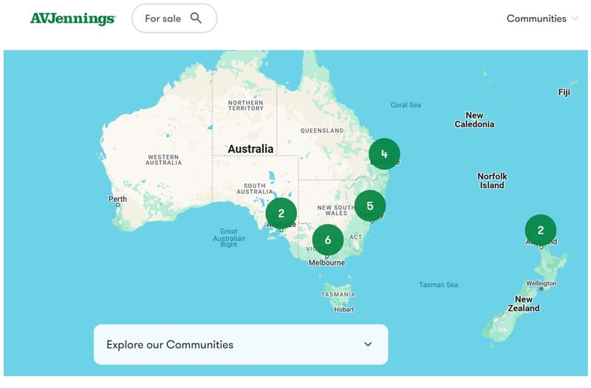Click the For sale search text
This screenshot has height=388, width=591.
tap(163, 18)
